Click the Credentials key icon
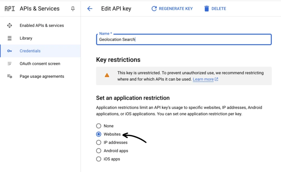Image resolution: width=281 pixels, height=172 pixels. [10, 51]
